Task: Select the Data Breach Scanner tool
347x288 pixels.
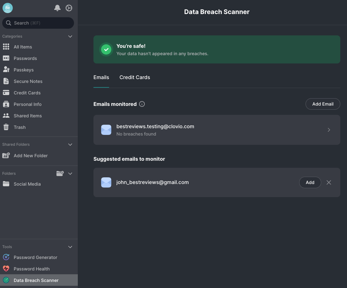Action: coord(36,280)
